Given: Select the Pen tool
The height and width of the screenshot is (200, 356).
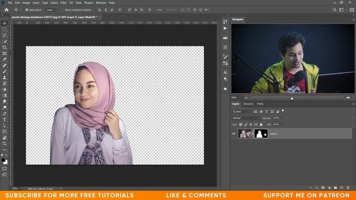Looking at the screenshot, I should pyautogui.click(x=4, y=113).
